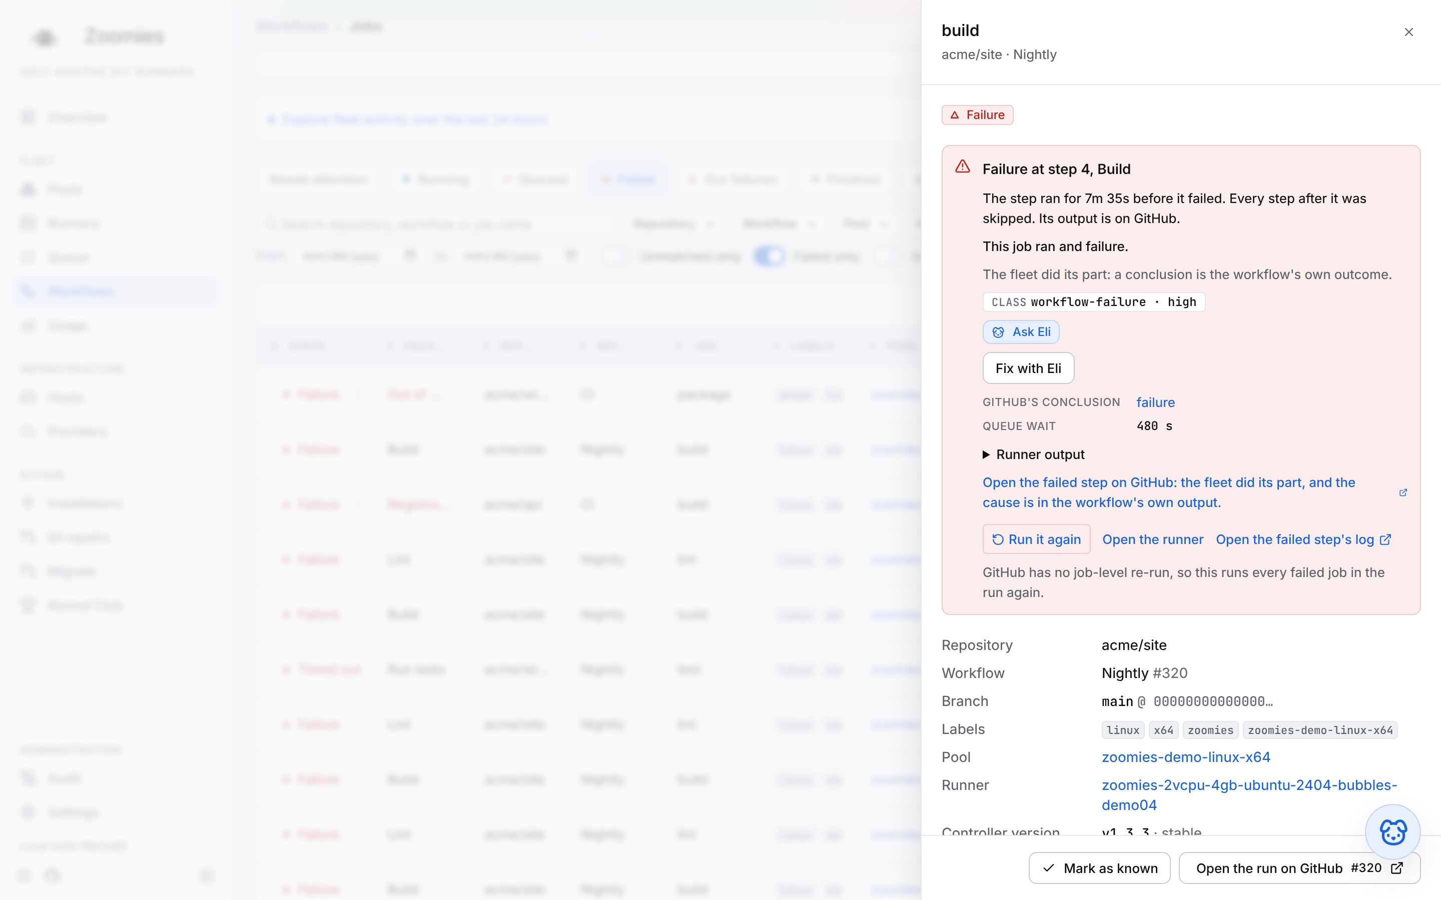This screenshot has width=1441, height=900.
Task: Click the red Failure status badge
Action: coord(977,115)
